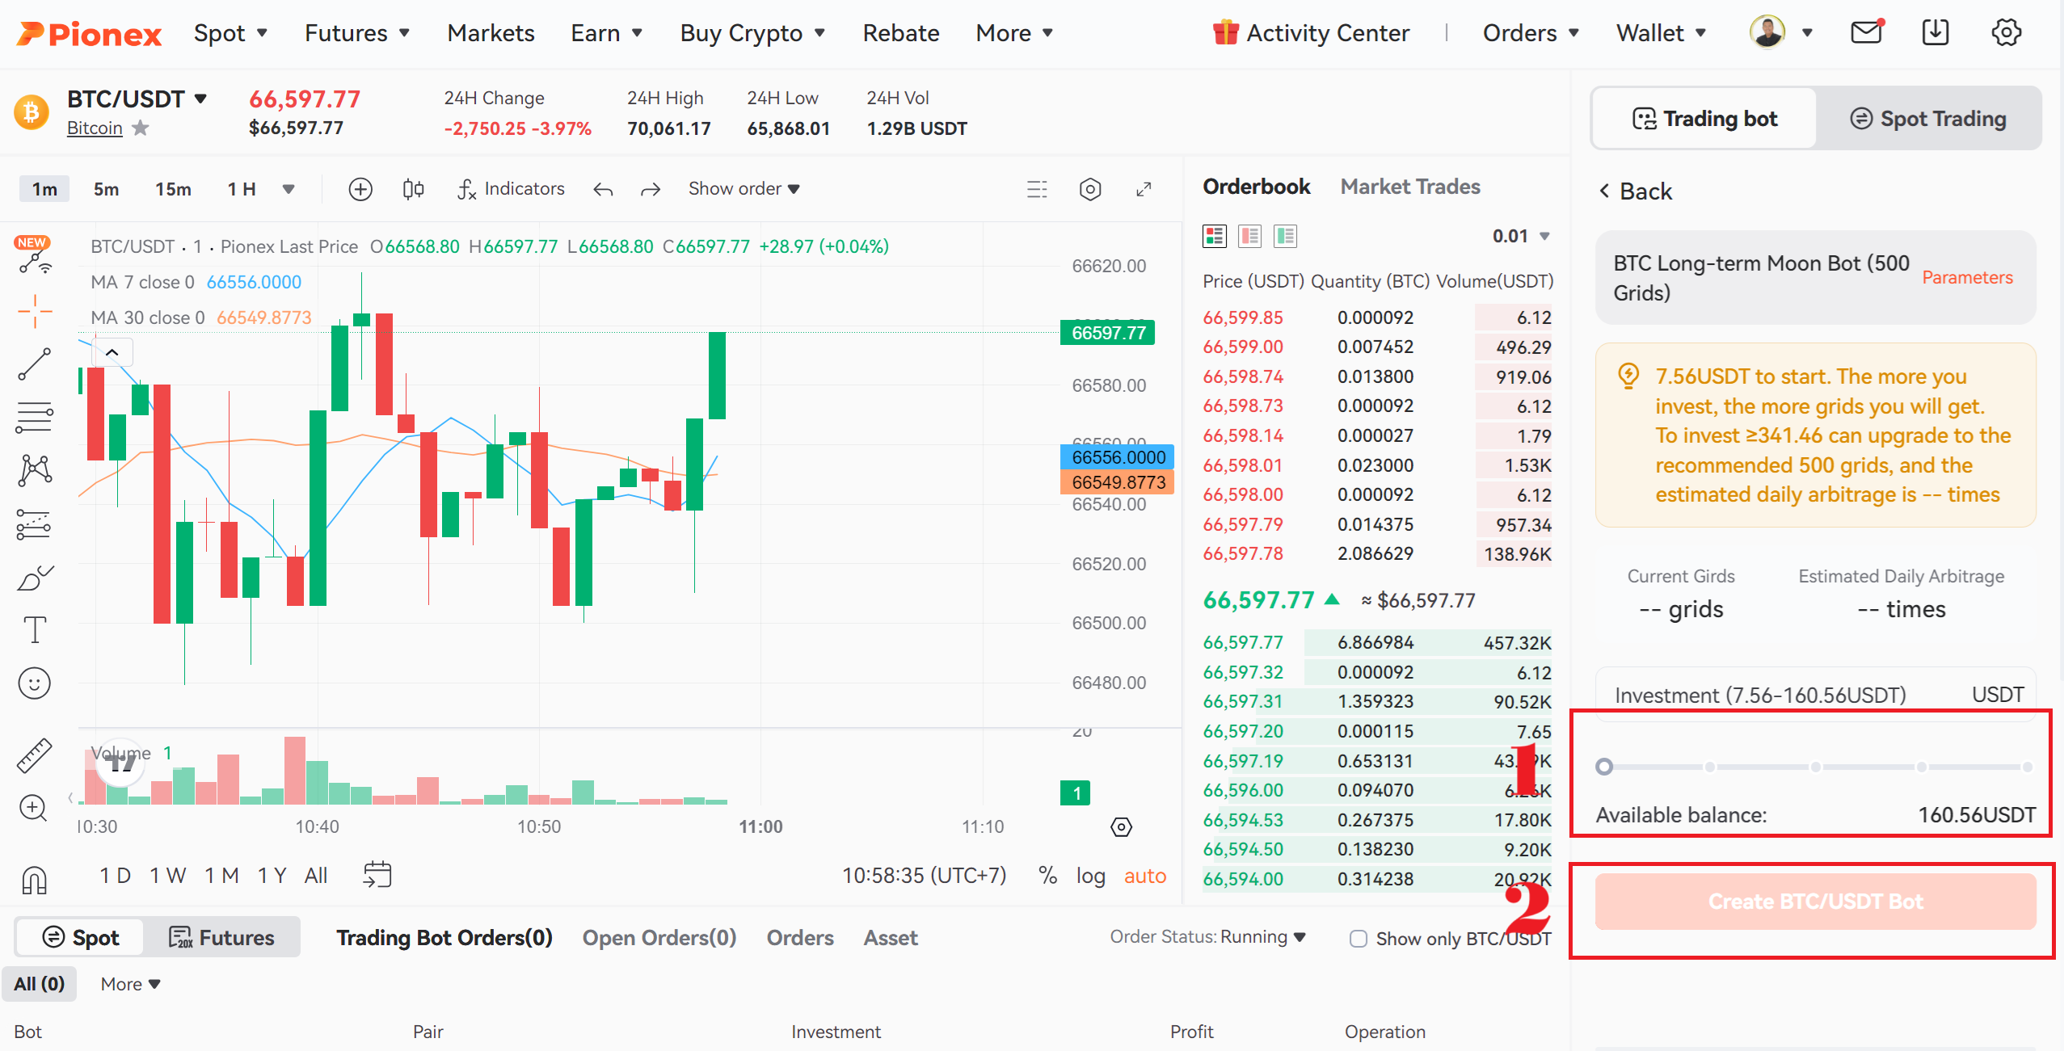Open the user profile avatar
This screenshot has height=1051, width=2064.
1767,32
